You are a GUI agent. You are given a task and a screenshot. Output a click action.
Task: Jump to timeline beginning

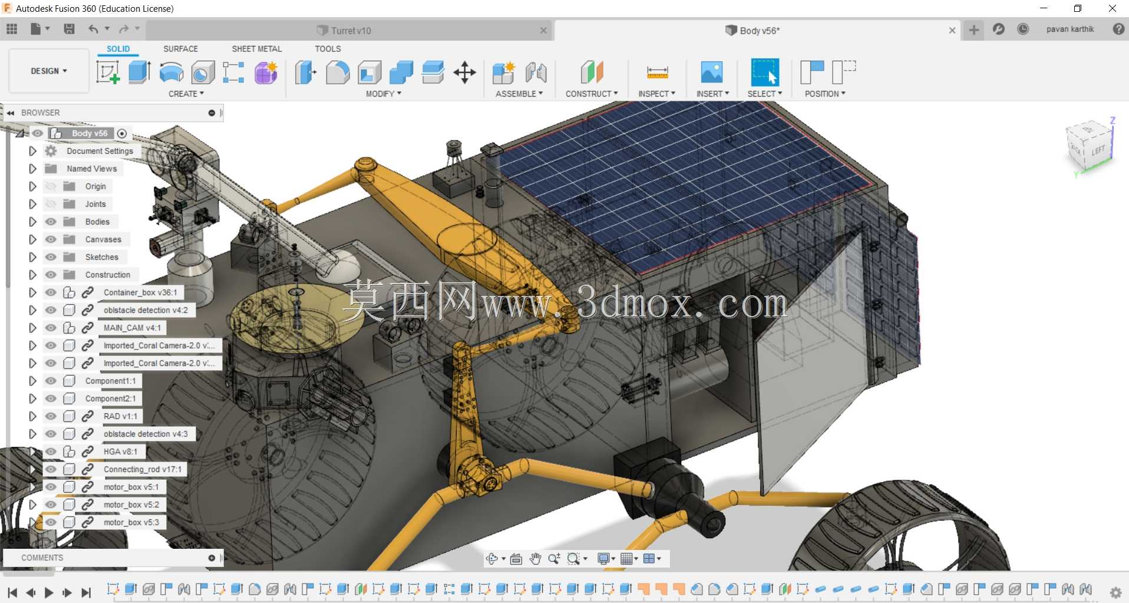[12, 593]
